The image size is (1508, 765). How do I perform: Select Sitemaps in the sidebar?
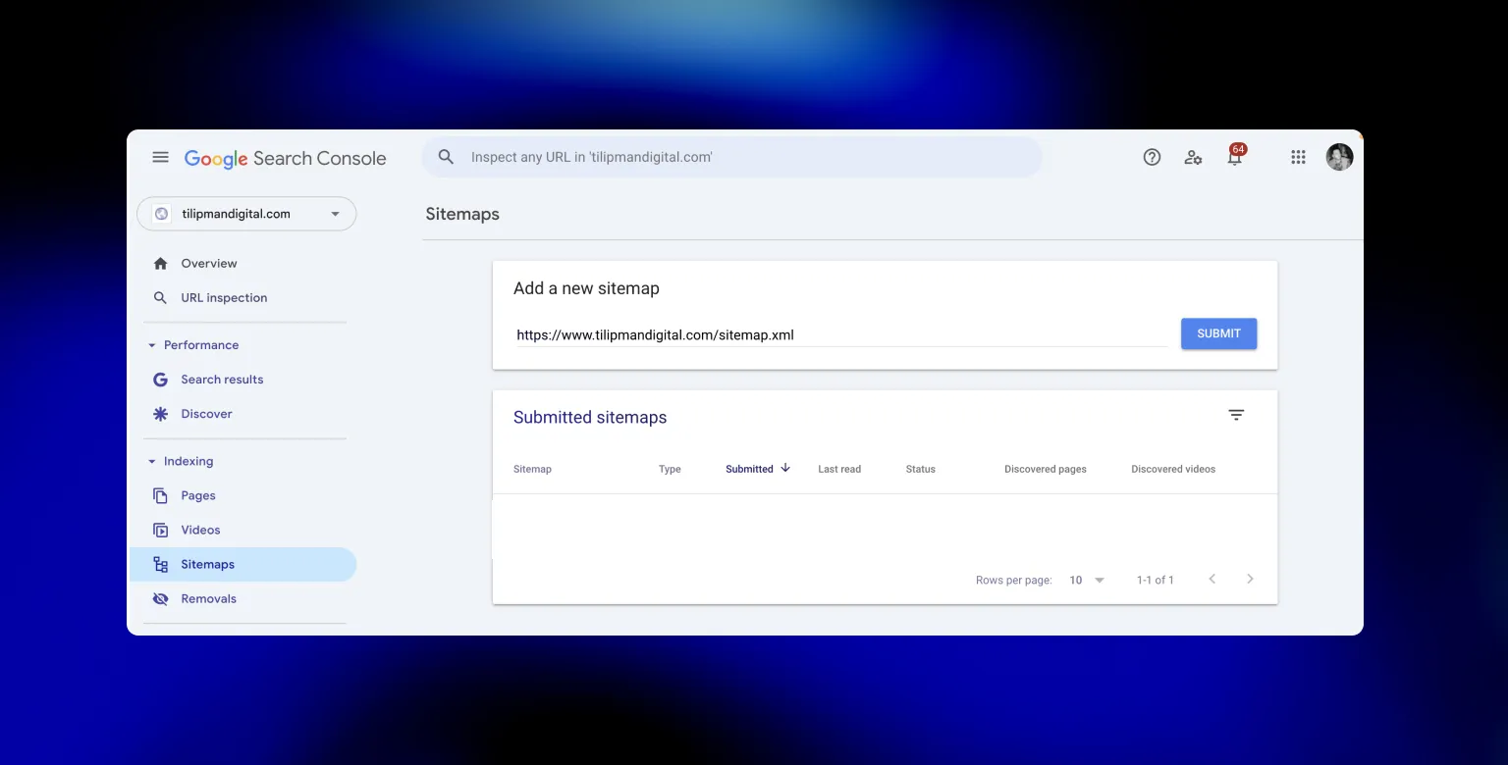tap(242, 564)
